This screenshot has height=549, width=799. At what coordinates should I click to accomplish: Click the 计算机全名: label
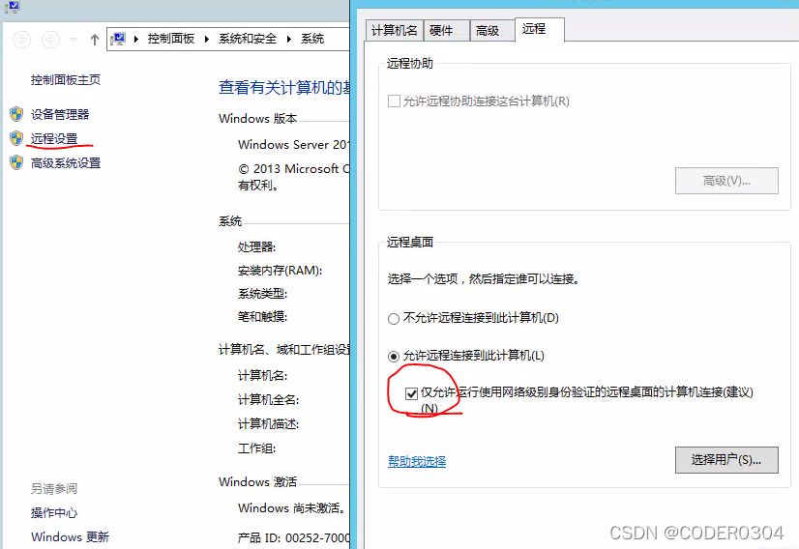coord(268,400)
